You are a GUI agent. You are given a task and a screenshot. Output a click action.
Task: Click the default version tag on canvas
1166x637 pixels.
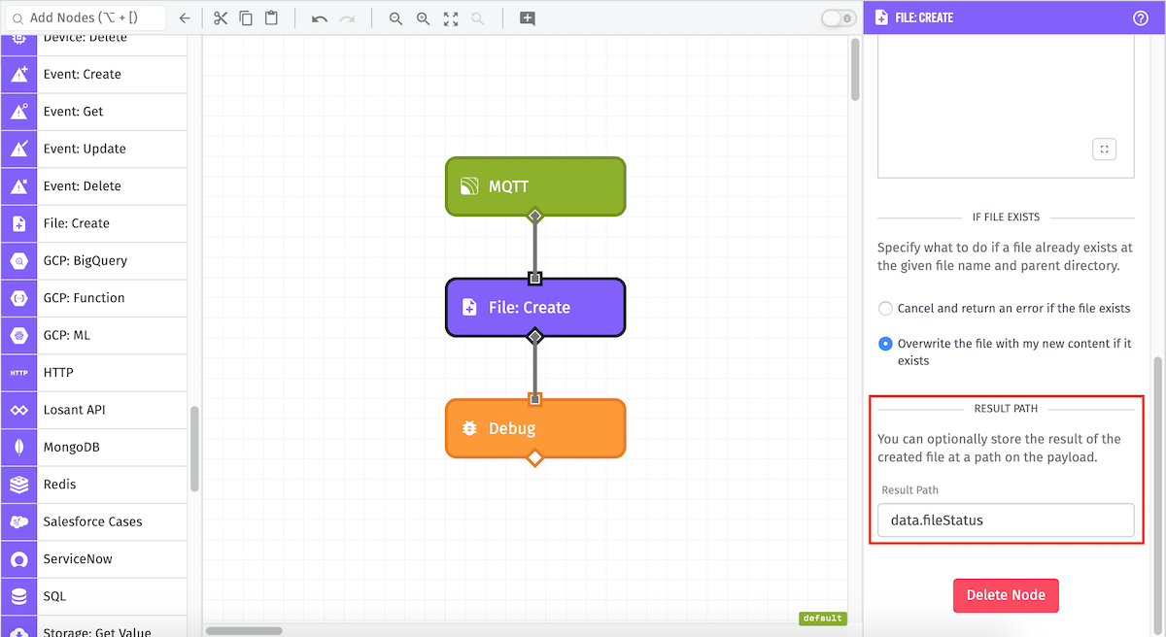click(823, 619)
